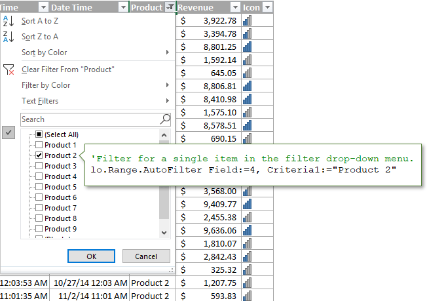427x301 pixels.
Task: Click the search magnifier icon
Action: pos(165,119)
